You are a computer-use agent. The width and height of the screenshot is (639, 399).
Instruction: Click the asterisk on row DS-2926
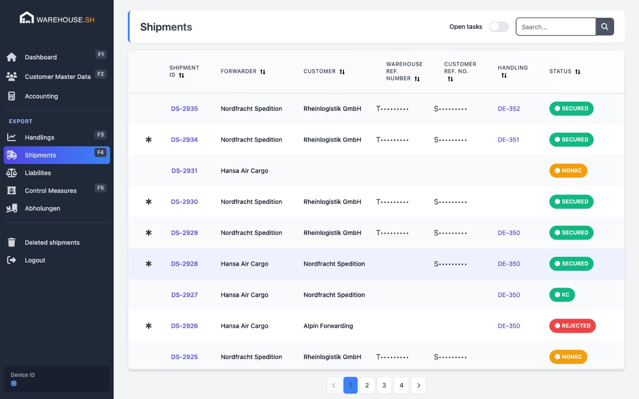[x=148, y=326]
